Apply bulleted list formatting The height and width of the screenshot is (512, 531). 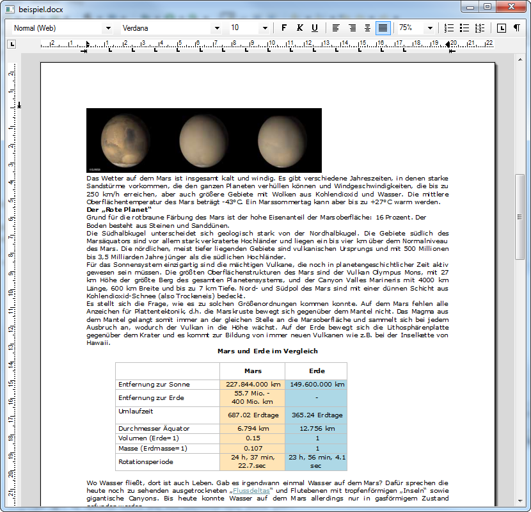[x=464, y=28]
